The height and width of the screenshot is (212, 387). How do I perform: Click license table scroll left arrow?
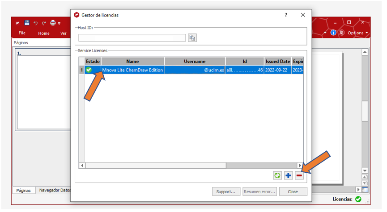[x=82, y=166]
